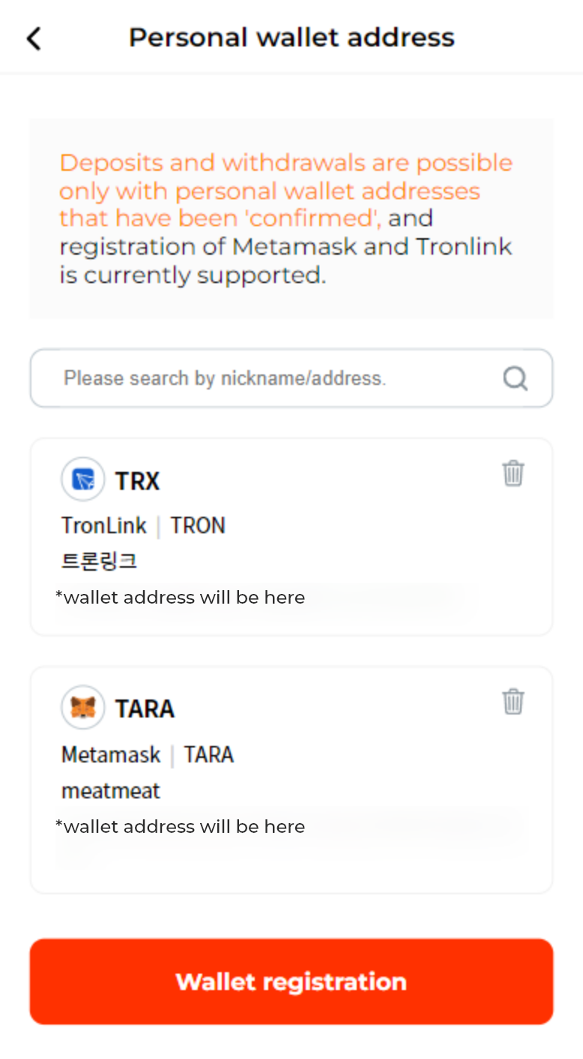Image resolution: width=583 pixels, height=1059 pixels.
Task: Click the meatmeat wallet nickname
Action: 111,791
